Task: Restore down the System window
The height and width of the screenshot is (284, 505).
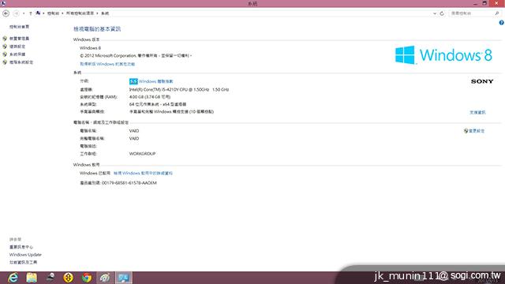Action: coord(484,3)
